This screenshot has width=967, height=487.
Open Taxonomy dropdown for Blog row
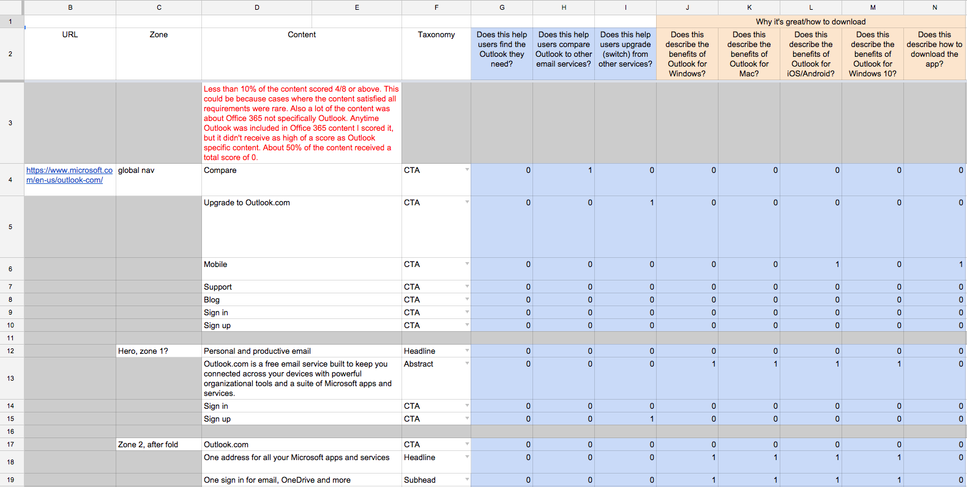click(467, 299)
